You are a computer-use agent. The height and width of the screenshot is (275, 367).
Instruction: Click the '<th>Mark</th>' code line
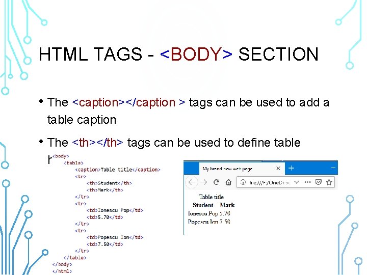pyautogui.click(x=104, y=190)
